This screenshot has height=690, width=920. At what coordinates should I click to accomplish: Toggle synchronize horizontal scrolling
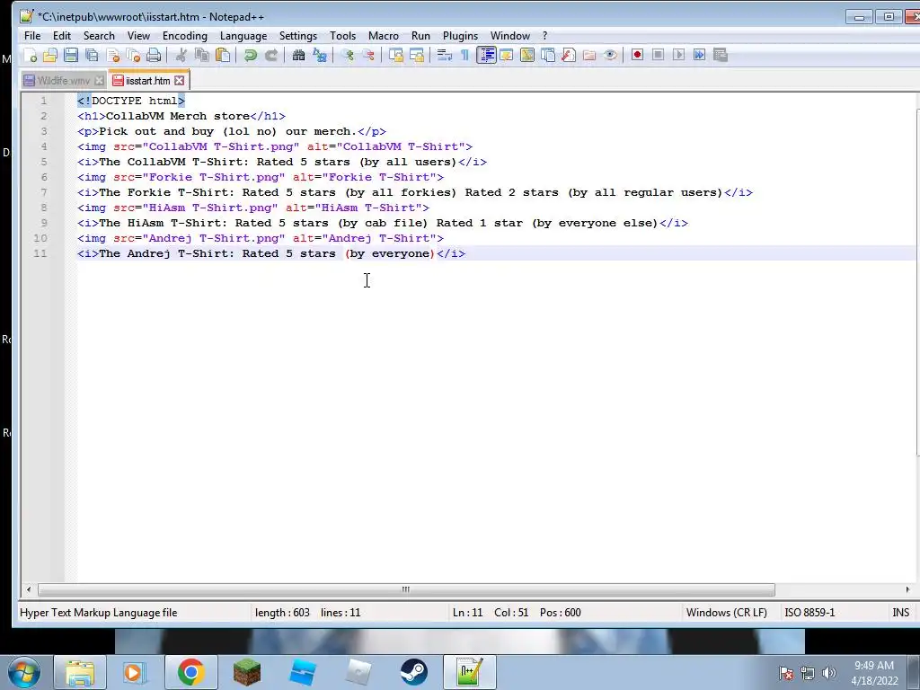click(417, 55)
